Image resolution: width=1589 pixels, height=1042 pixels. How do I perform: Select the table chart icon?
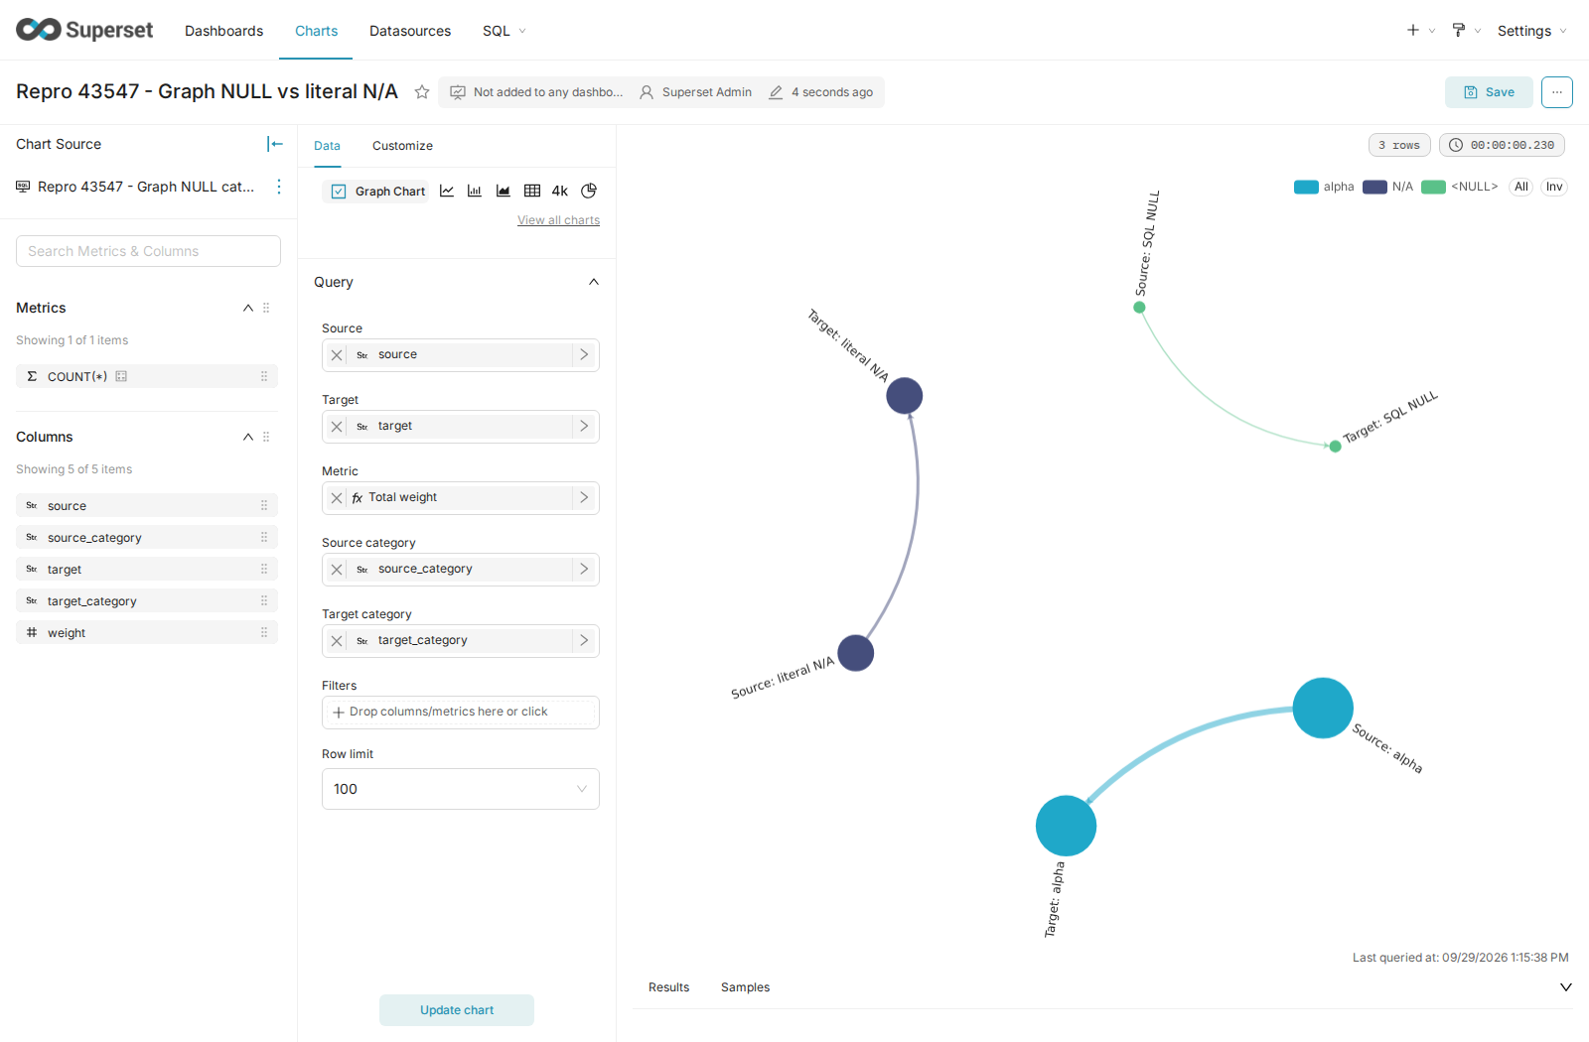point(532,191)
